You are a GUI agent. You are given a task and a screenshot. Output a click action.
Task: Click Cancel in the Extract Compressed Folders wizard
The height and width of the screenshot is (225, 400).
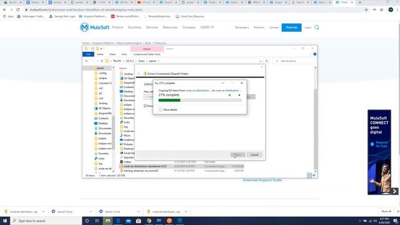254,154
